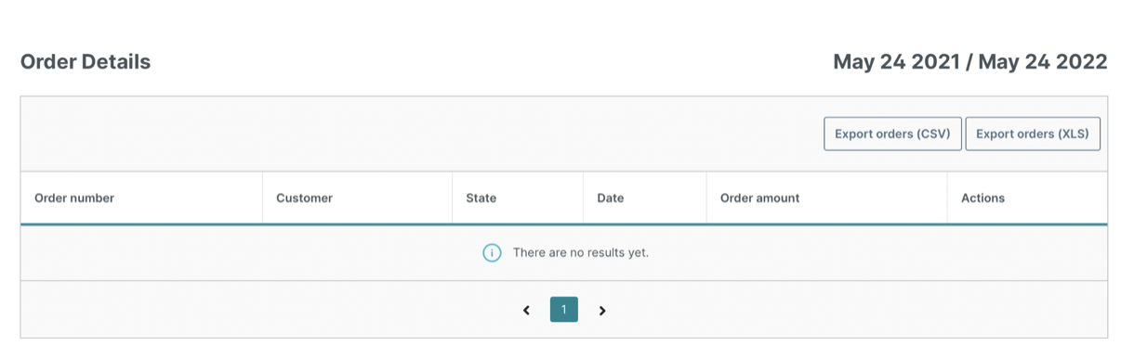Sort by Customer column header

[304, 198]
